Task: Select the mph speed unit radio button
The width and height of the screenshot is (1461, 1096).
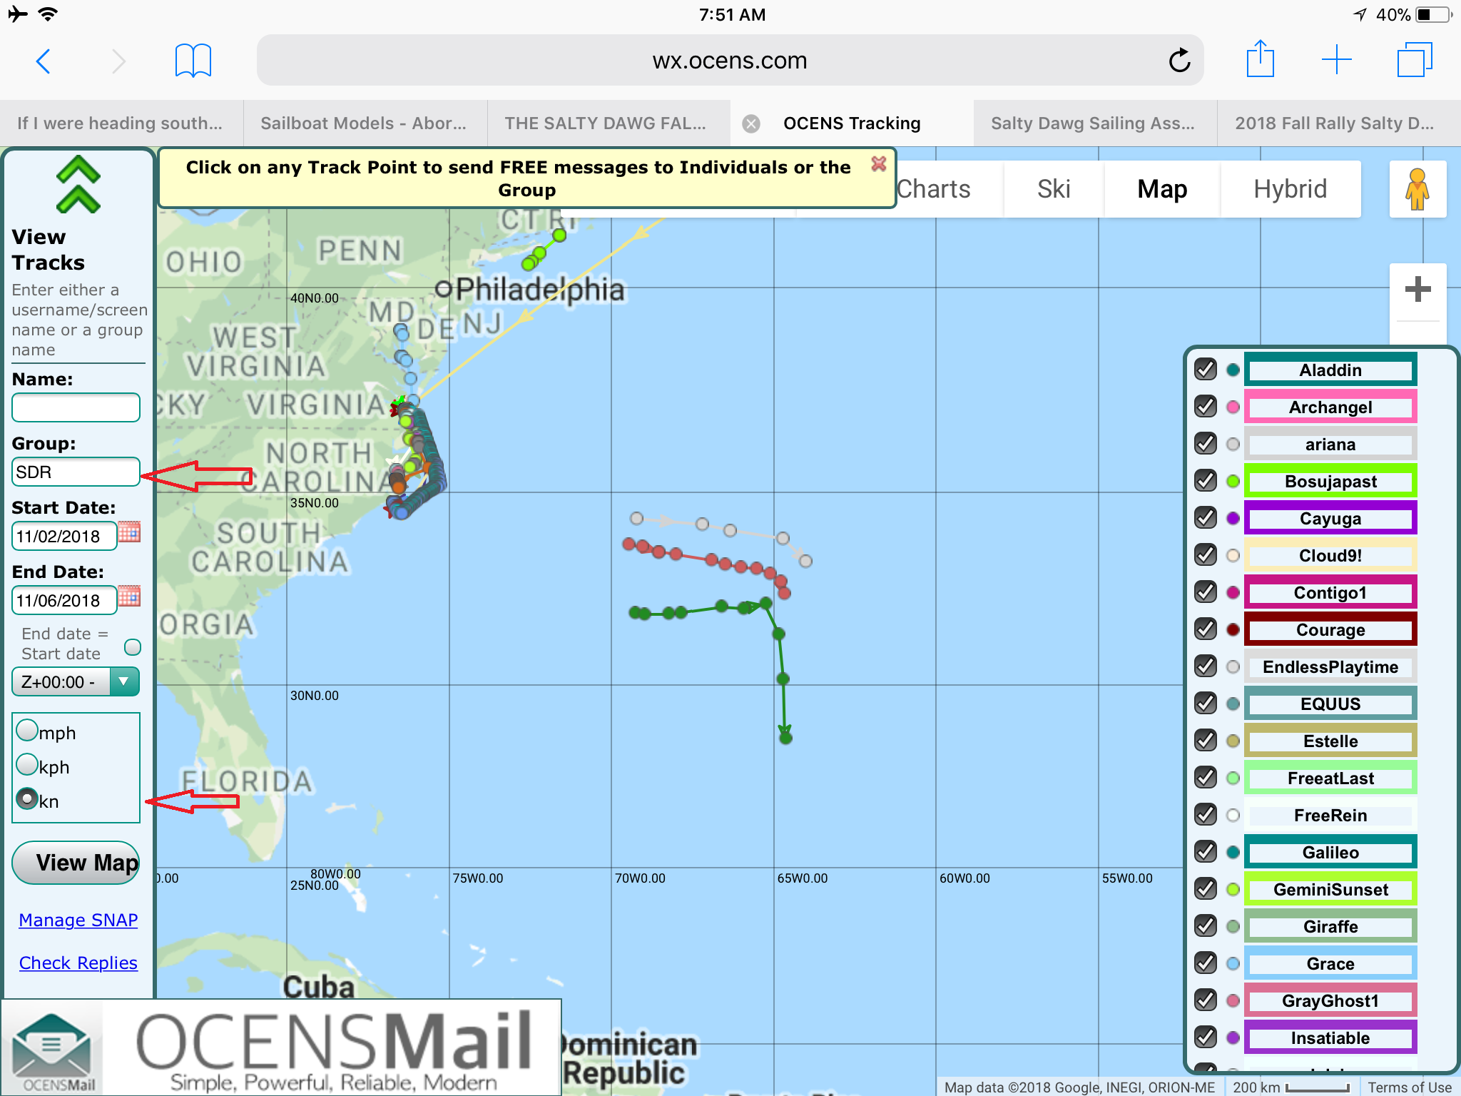Action: pos(27,731)
